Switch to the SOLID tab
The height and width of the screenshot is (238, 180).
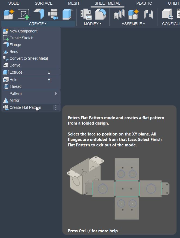click(x=14, y=3)
